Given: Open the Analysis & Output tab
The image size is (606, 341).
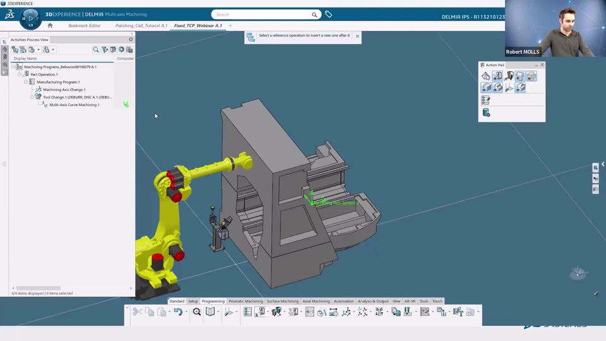Looking at the screenshot, I should click(373, 301).
